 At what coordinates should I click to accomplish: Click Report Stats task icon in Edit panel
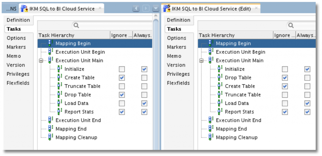click(x=220, y=112)
